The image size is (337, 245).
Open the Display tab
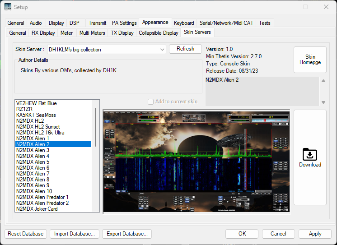pos(56,23)
